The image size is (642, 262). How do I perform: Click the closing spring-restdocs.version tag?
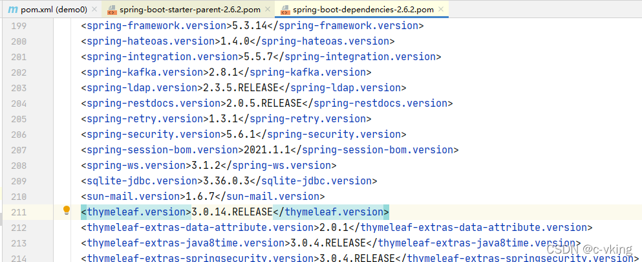[x=378, y=103]
